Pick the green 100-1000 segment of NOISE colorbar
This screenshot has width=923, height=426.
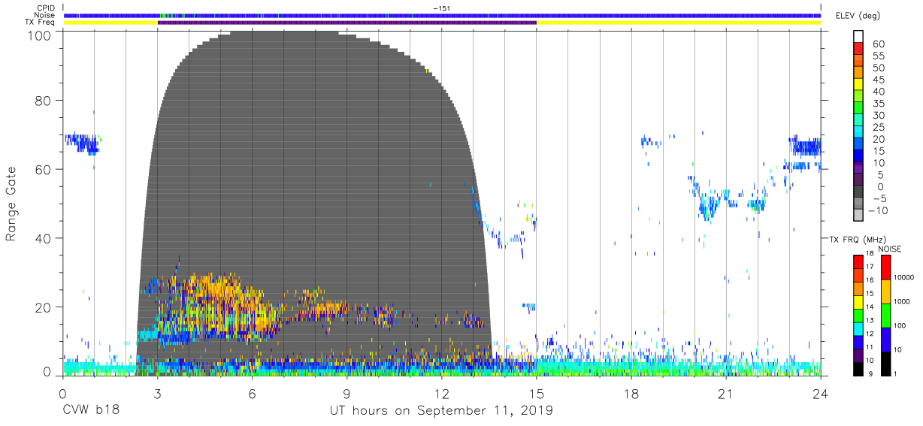click(886, 315)
